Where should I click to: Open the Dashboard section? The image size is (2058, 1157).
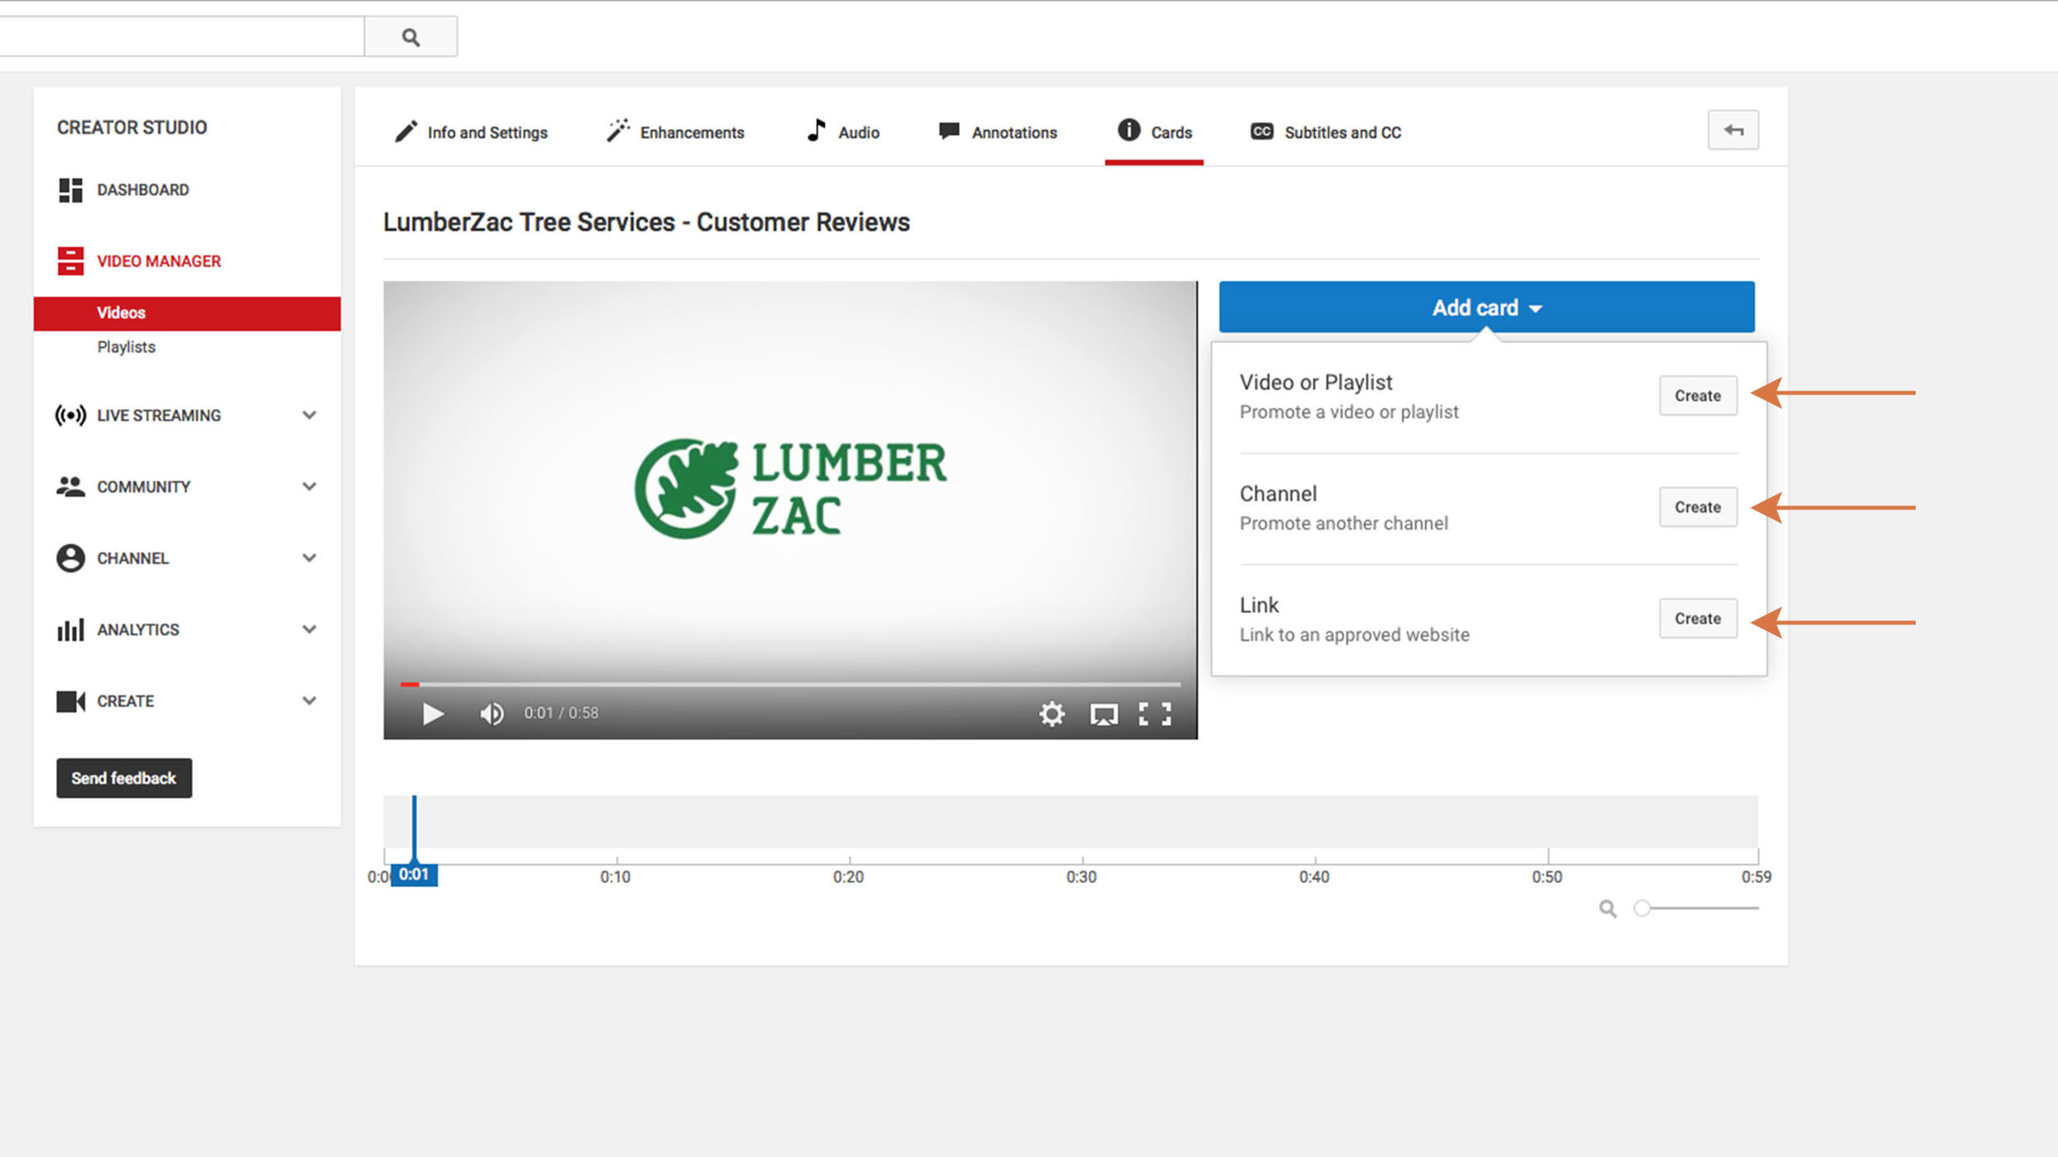pyautogui.click(x=142, y=190)
